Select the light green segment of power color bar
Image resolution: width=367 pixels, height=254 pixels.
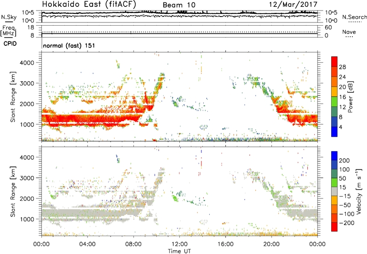[x=334, y=101]
